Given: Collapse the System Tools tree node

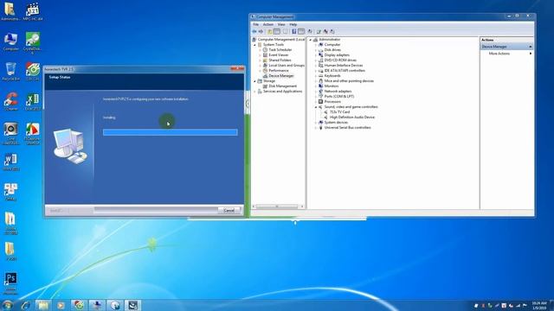Looking at the screenshot, I should pos(254,45).
